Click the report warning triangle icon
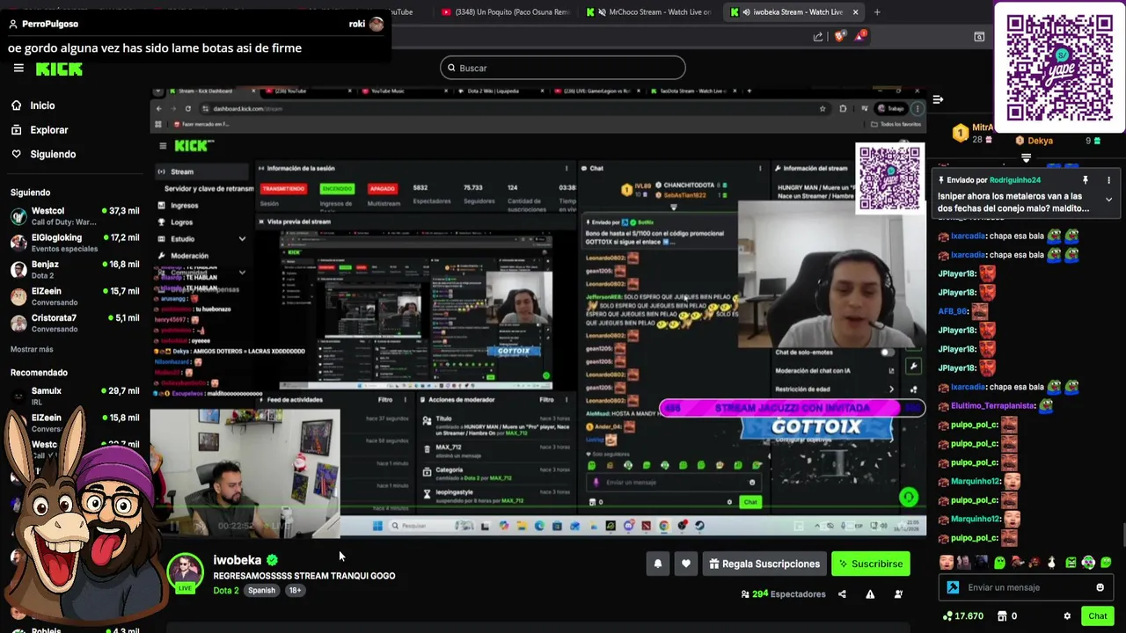The image size is (1126, 633). tap(870, 594)
